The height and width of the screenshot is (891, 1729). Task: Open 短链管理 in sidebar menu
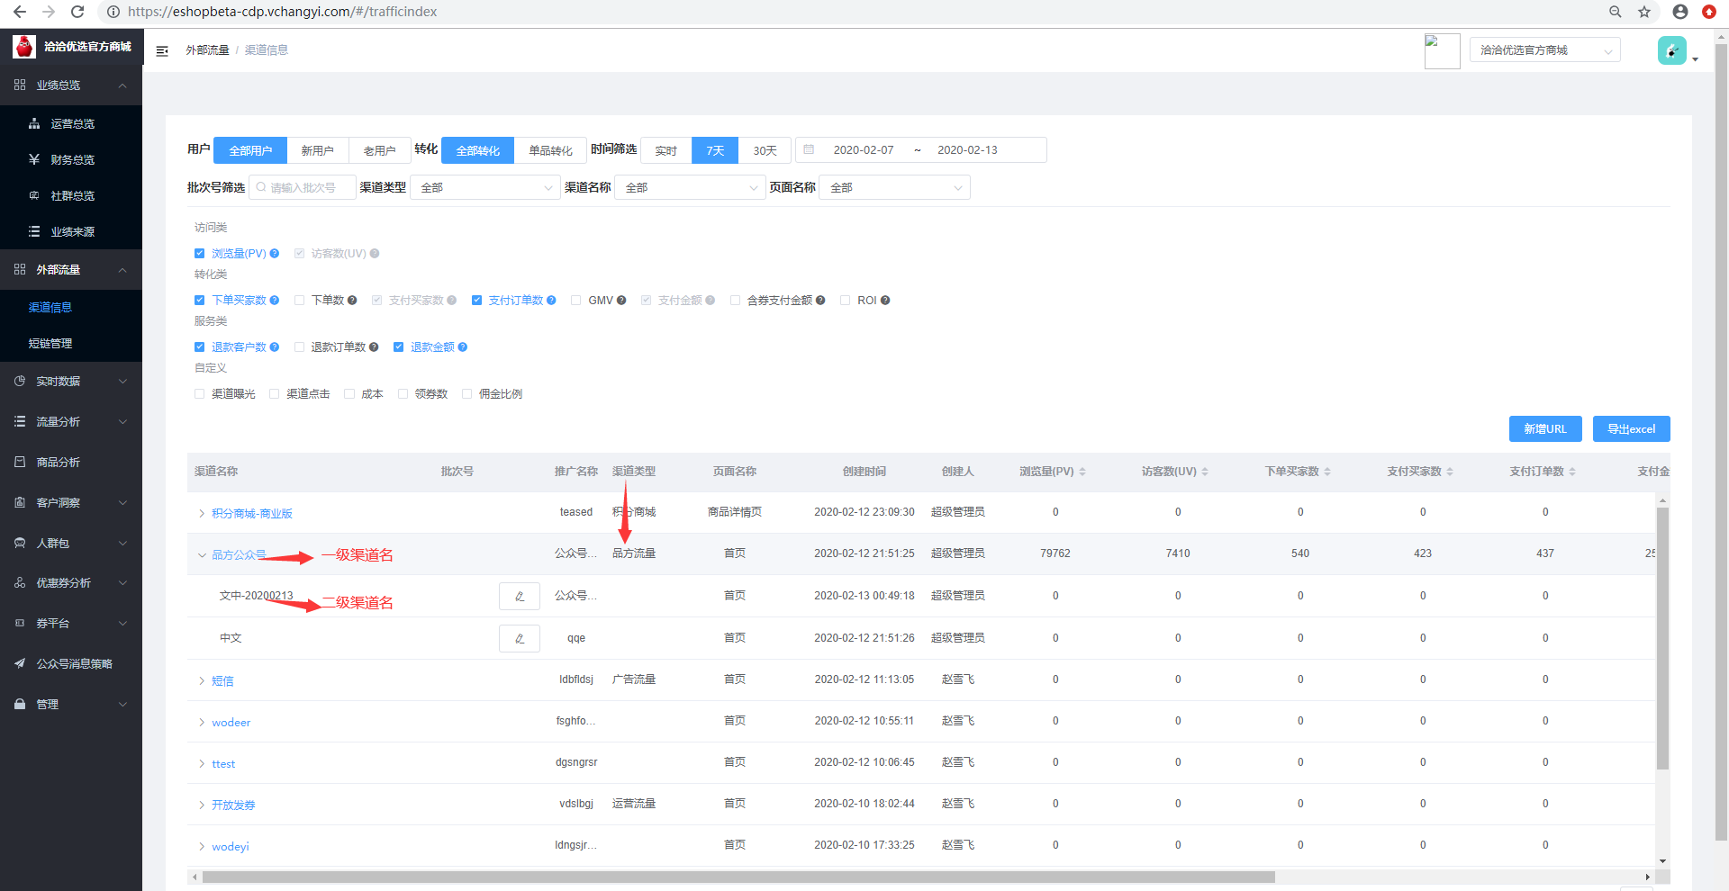click(x=50, y=344)
